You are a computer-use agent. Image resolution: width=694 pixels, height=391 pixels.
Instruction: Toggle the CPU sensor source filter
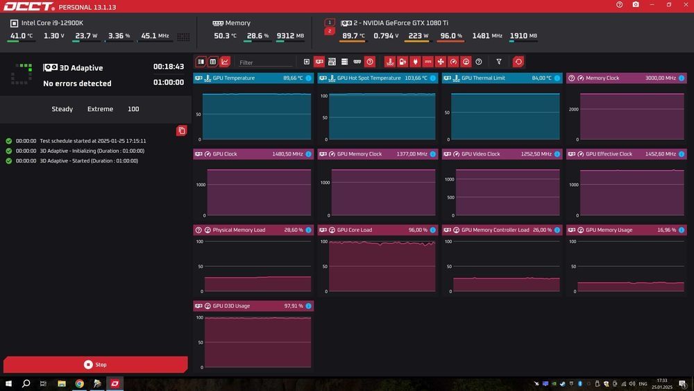307,62
